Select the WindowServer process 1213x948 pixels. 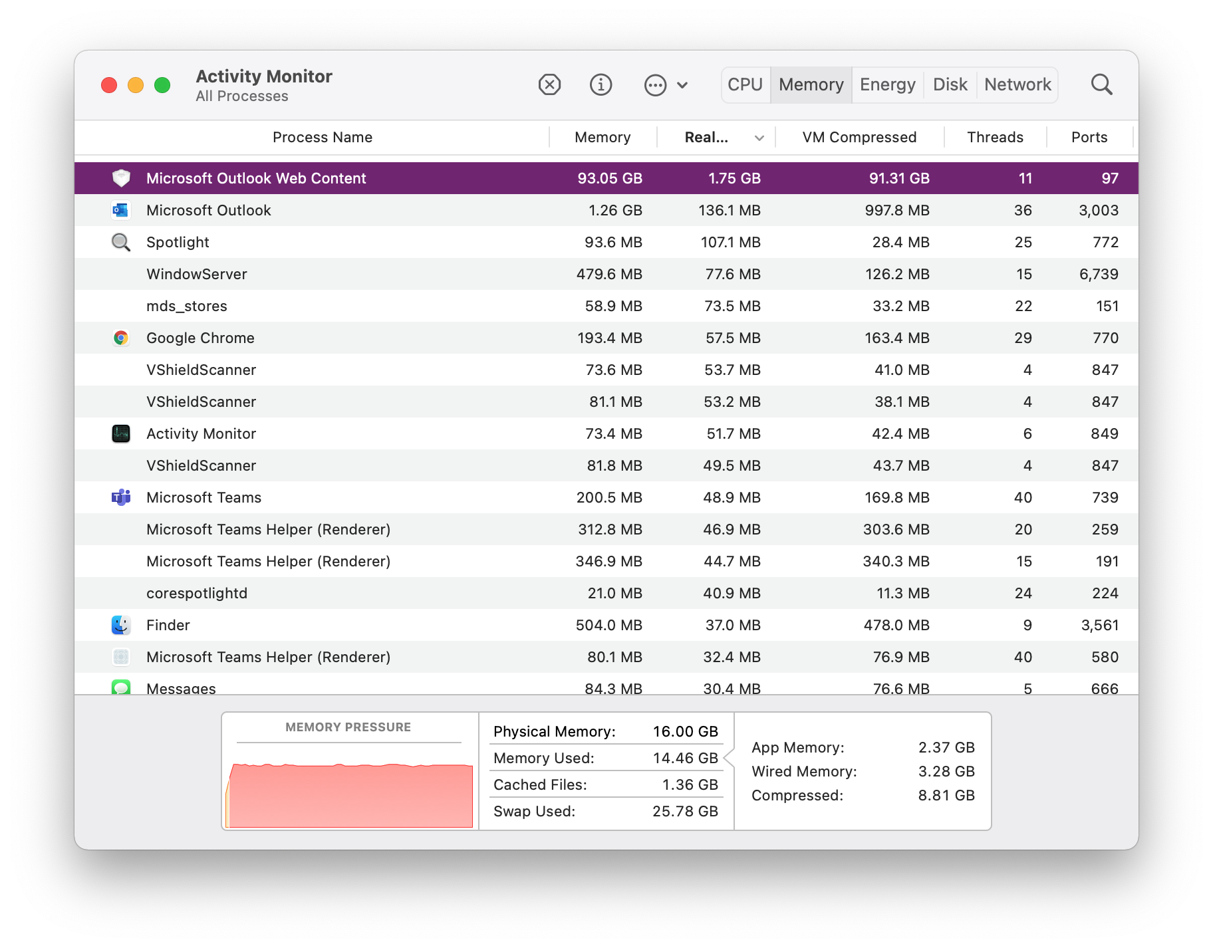coord(606,274)
